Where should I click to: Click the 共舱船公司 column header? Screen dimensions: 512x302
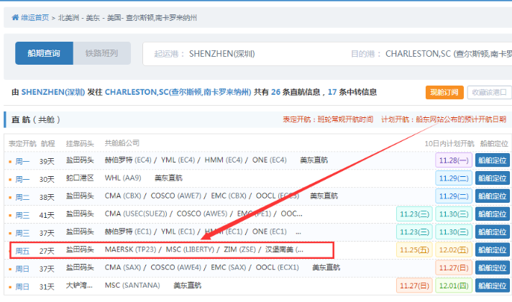coord(122,143)
